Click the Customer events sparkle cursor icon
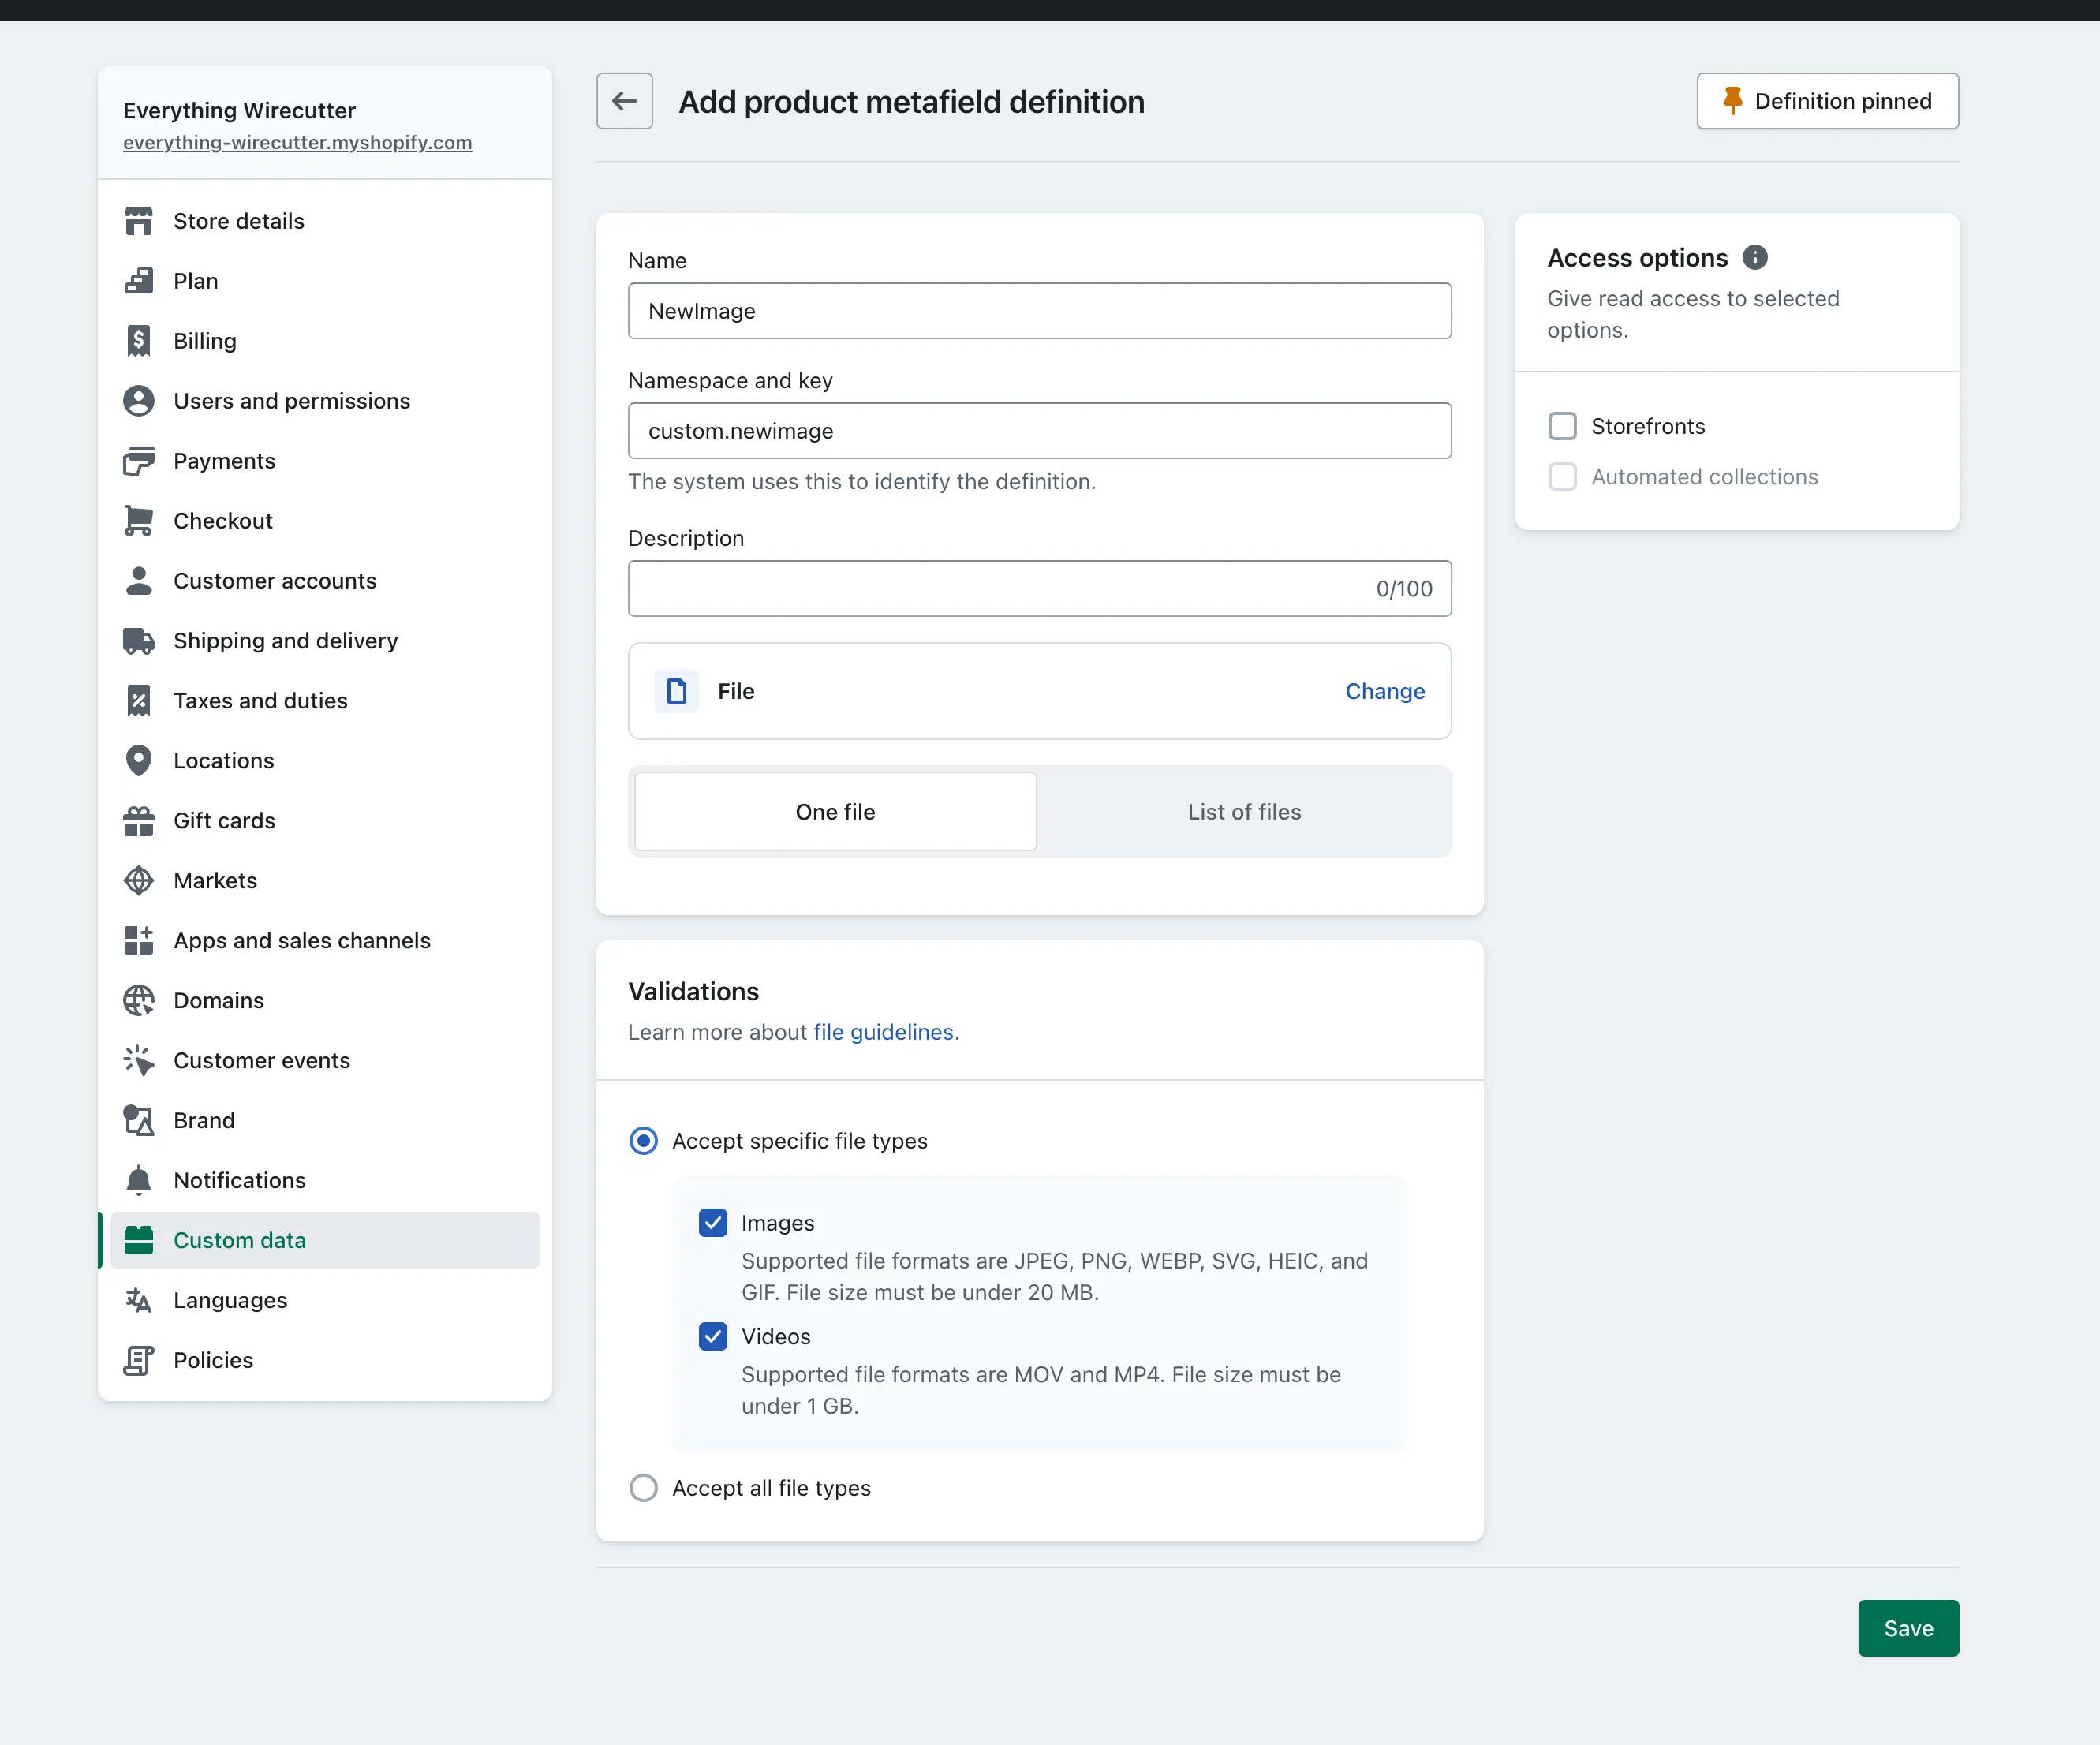Screen dimensions: 2100x1745 coord(139,1061)
